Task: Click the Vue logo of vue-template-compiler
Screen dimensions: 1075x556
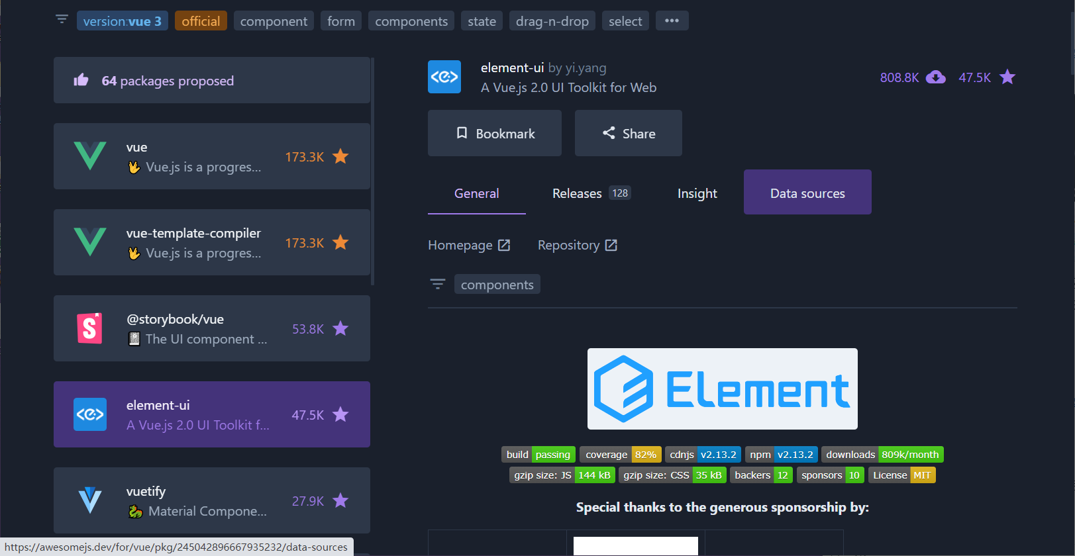Action: pos(90,242)
